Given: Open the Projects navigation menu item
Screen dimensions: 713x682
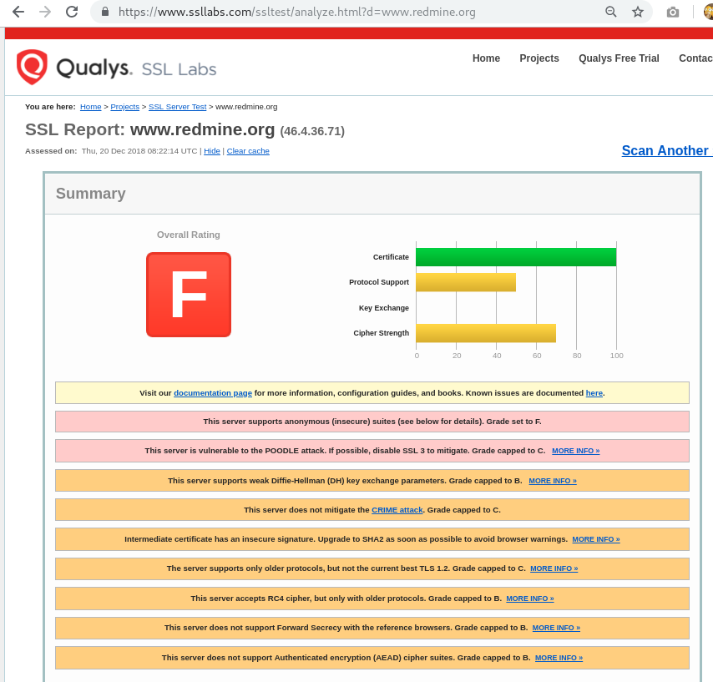Looking at the screenshot, I should [x=539, y=58].
